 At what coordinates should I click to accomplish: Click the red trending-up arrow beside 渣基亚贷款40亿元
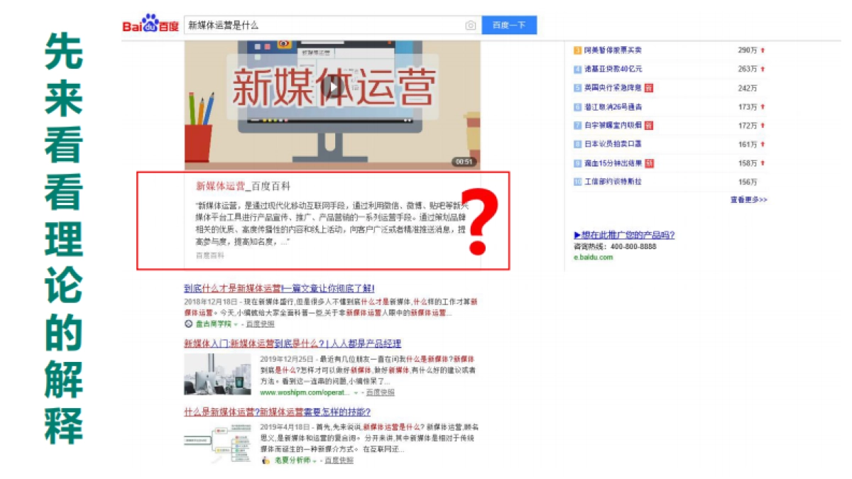[763, 70]
